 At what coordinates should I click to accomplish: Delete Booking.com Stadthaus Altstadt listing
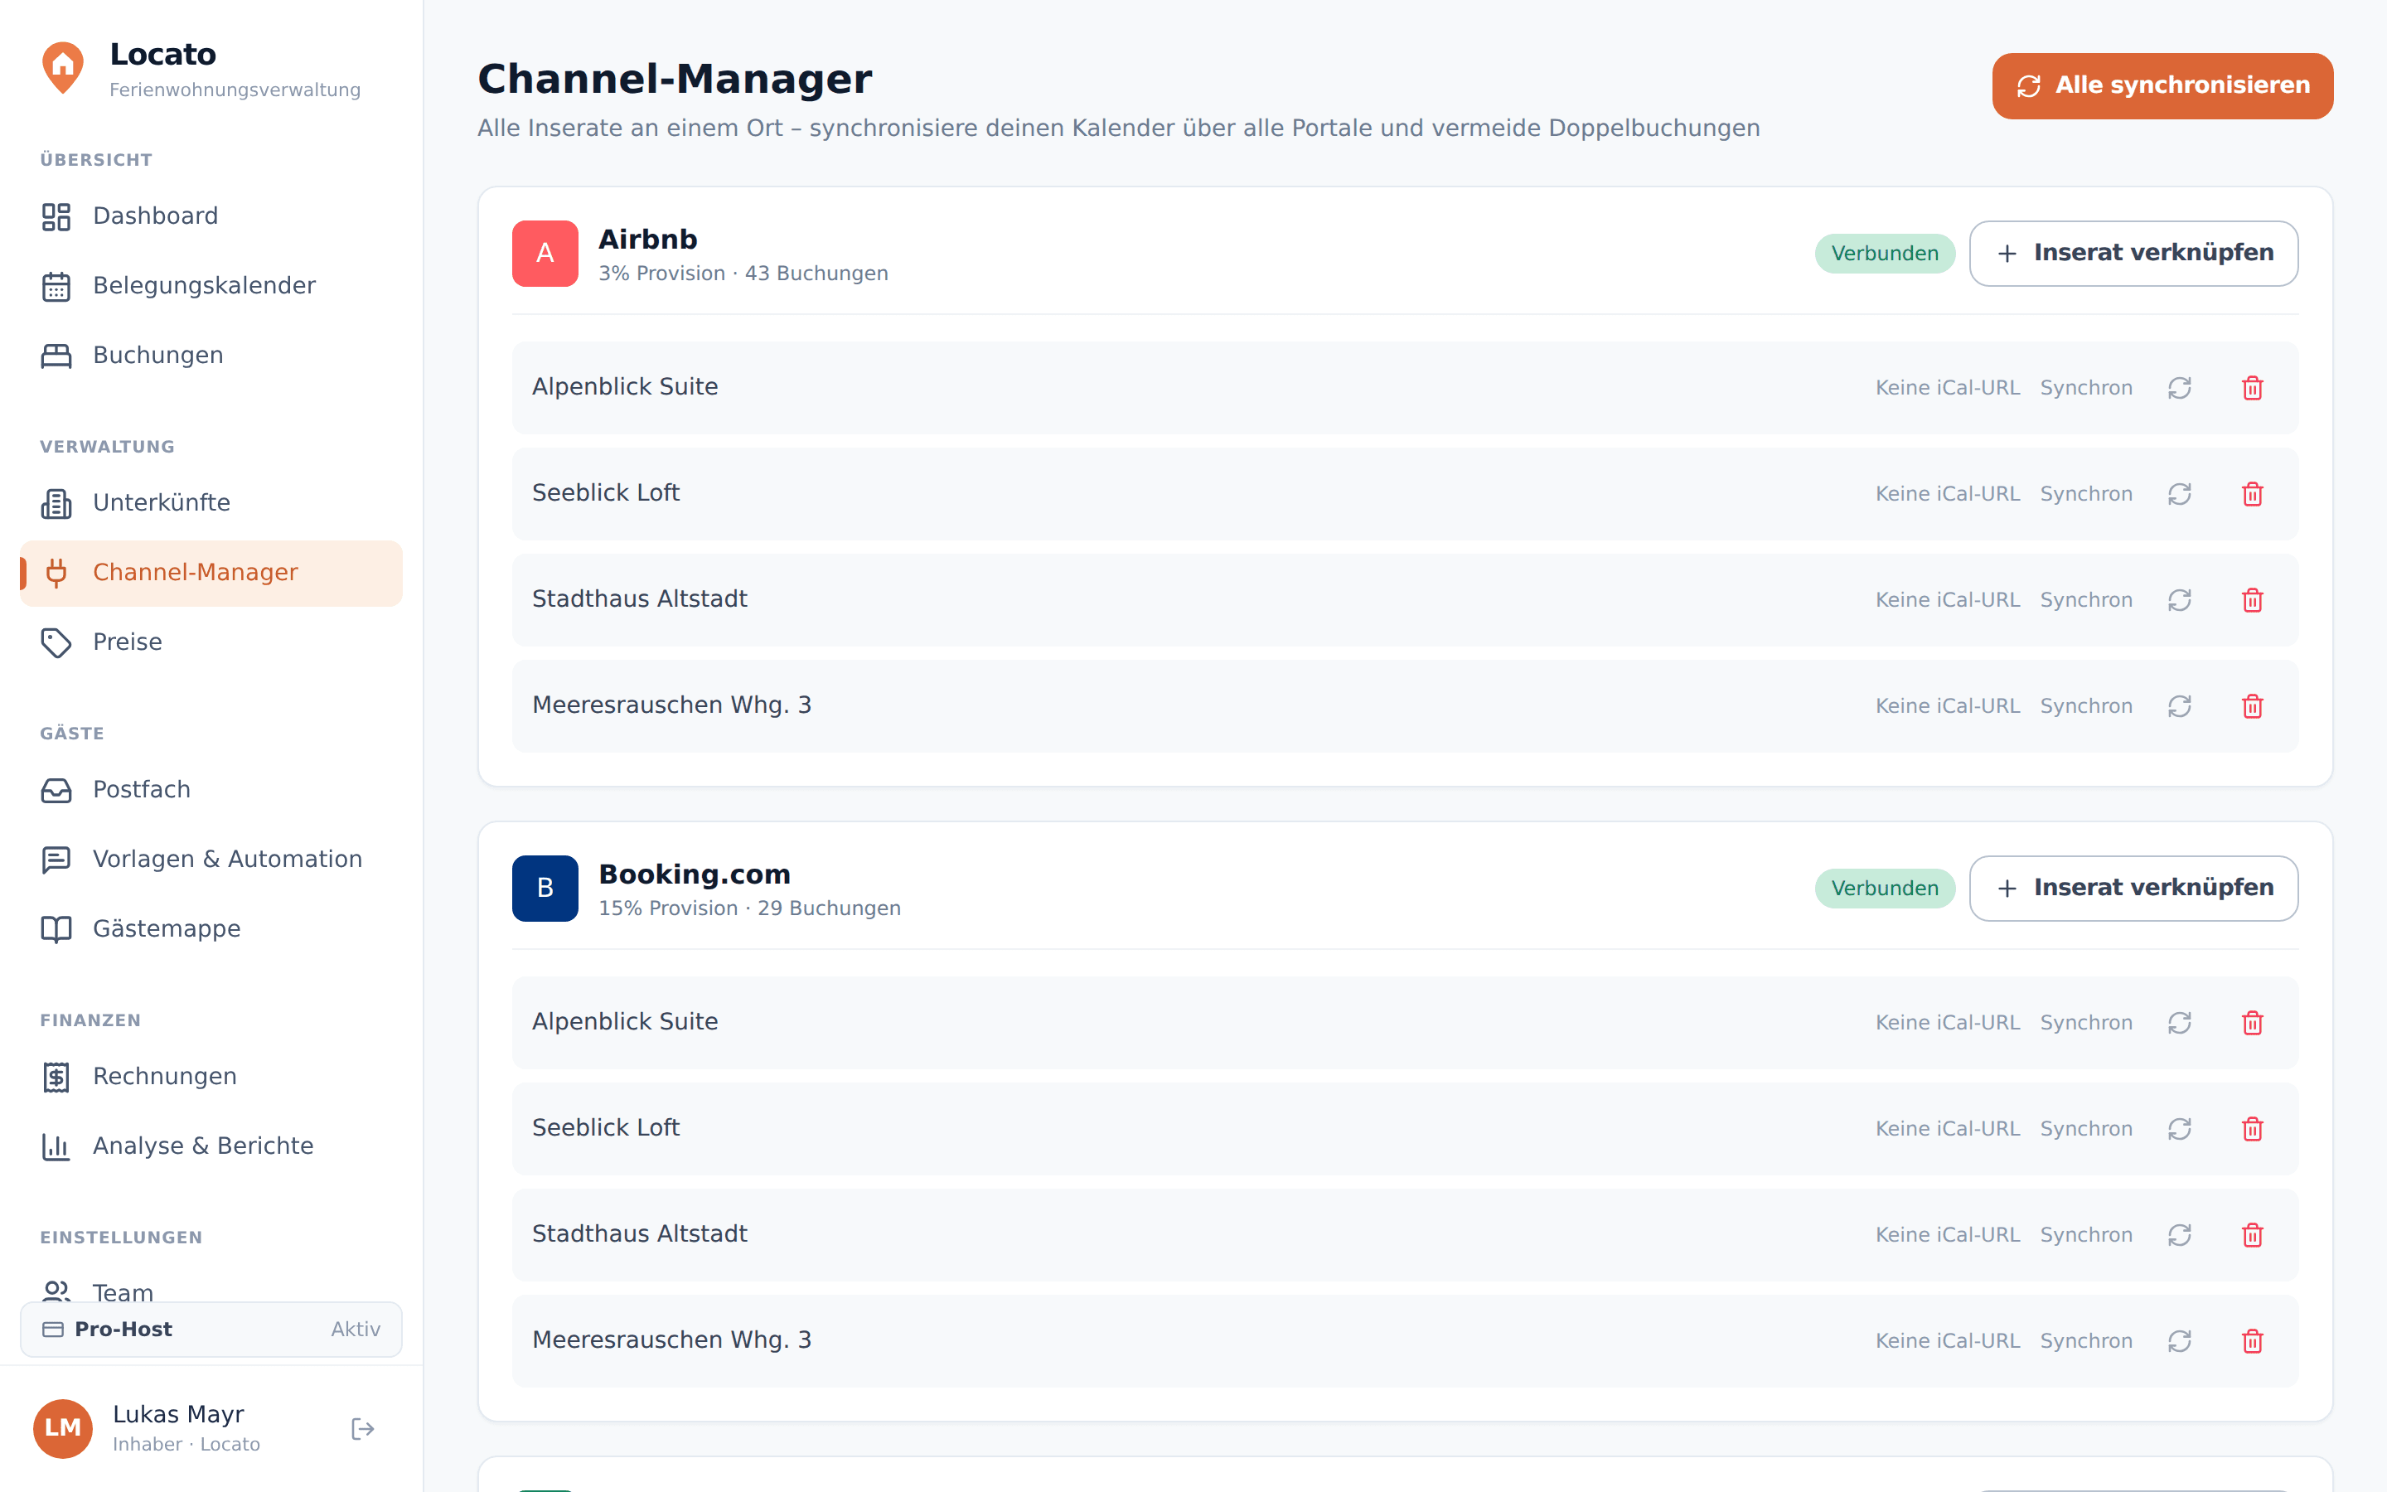[x=2252, y=1234]
